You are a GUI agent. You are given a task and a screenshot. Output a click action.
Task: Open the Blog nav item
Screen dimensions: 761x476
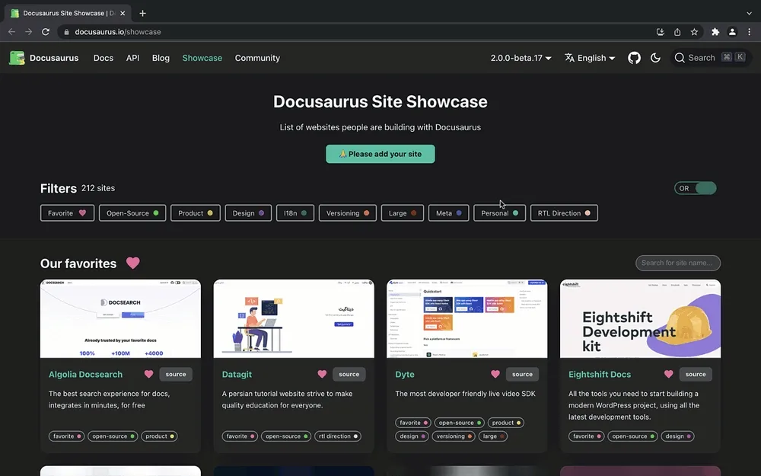(x=161, y=58)
